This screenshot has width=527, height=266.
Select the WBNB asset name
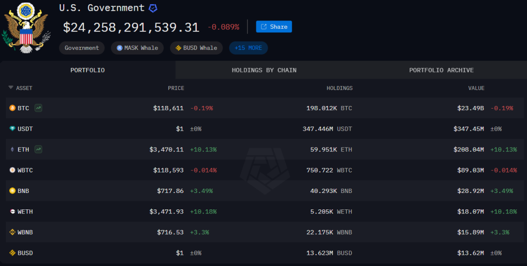click(x=25, y=232)
